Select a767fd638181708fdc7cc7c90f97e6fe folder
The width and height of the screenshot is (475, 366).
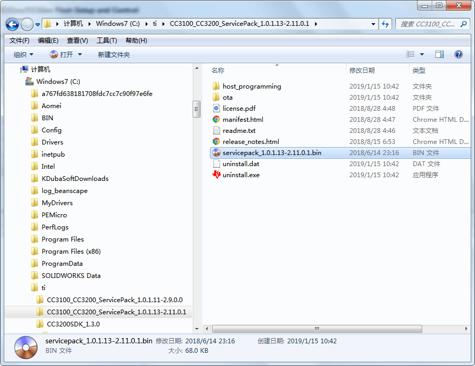point(97,93)
